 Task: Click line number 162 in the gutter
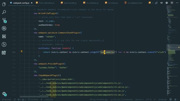pyautogui.click(x=14, y=52)
